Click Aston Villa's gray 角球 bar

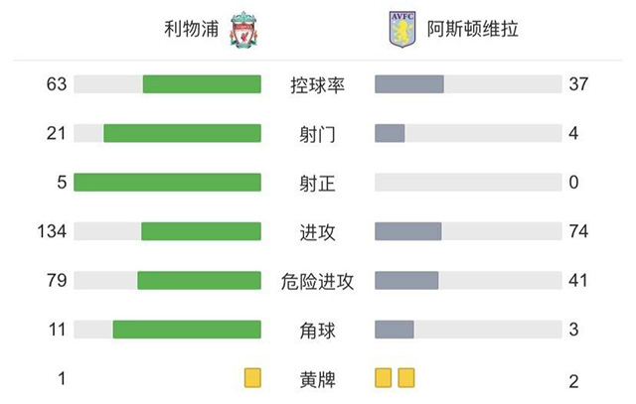pos(394,330)
